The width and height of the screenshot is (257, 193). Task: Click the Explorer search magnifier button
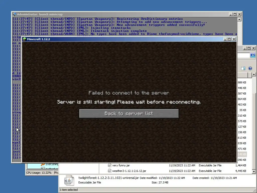pyautogui.click(x=252, y=55)
